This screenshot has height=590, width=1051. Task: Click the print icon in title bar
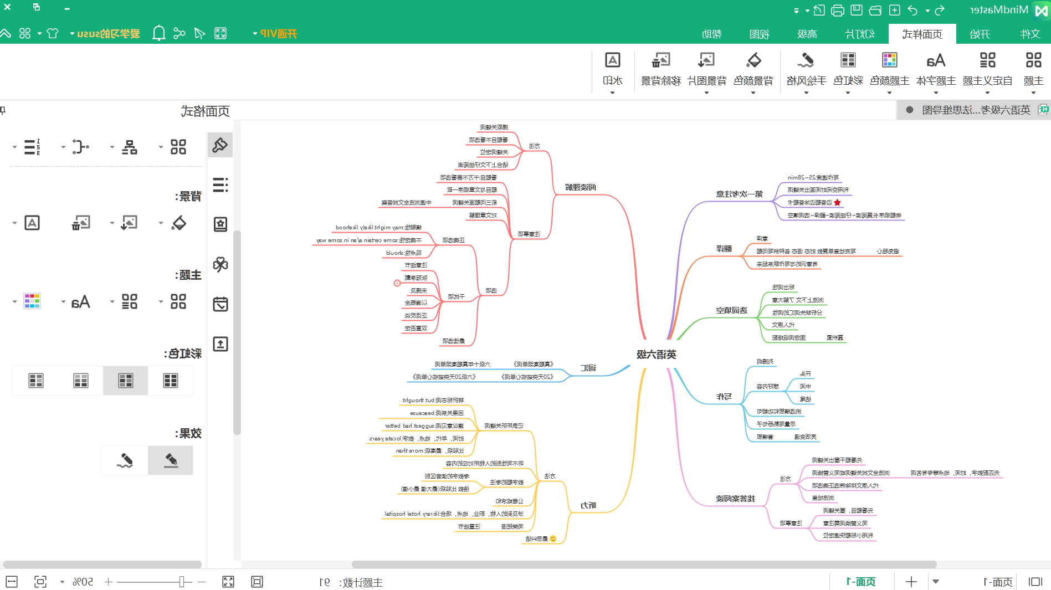838,10
